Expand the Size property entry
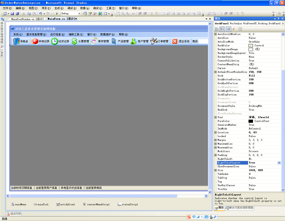 [216, 170]
